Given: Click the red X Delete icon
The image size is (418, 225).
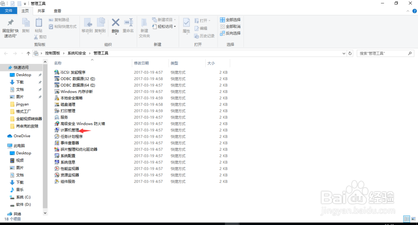Looking at the screenshot, I should click(x=115, y=23).
